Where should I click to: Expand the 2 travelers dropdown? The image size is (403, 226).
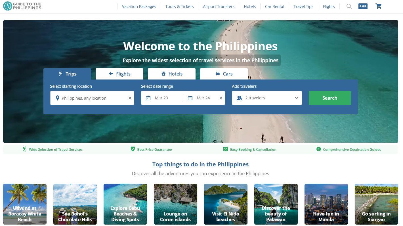click(267, 98)
